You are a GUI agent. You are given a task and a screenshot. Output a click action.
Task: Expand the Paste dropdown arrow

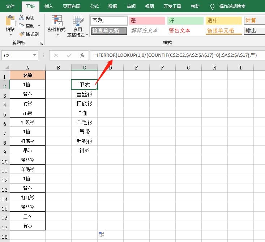tap(10, 35)
